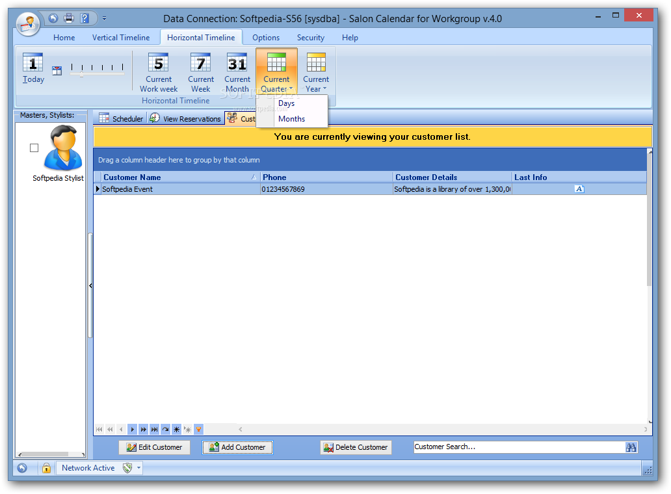Click the binoculars search icon
This screenshot has width=671, height=494.
(631, 447)
